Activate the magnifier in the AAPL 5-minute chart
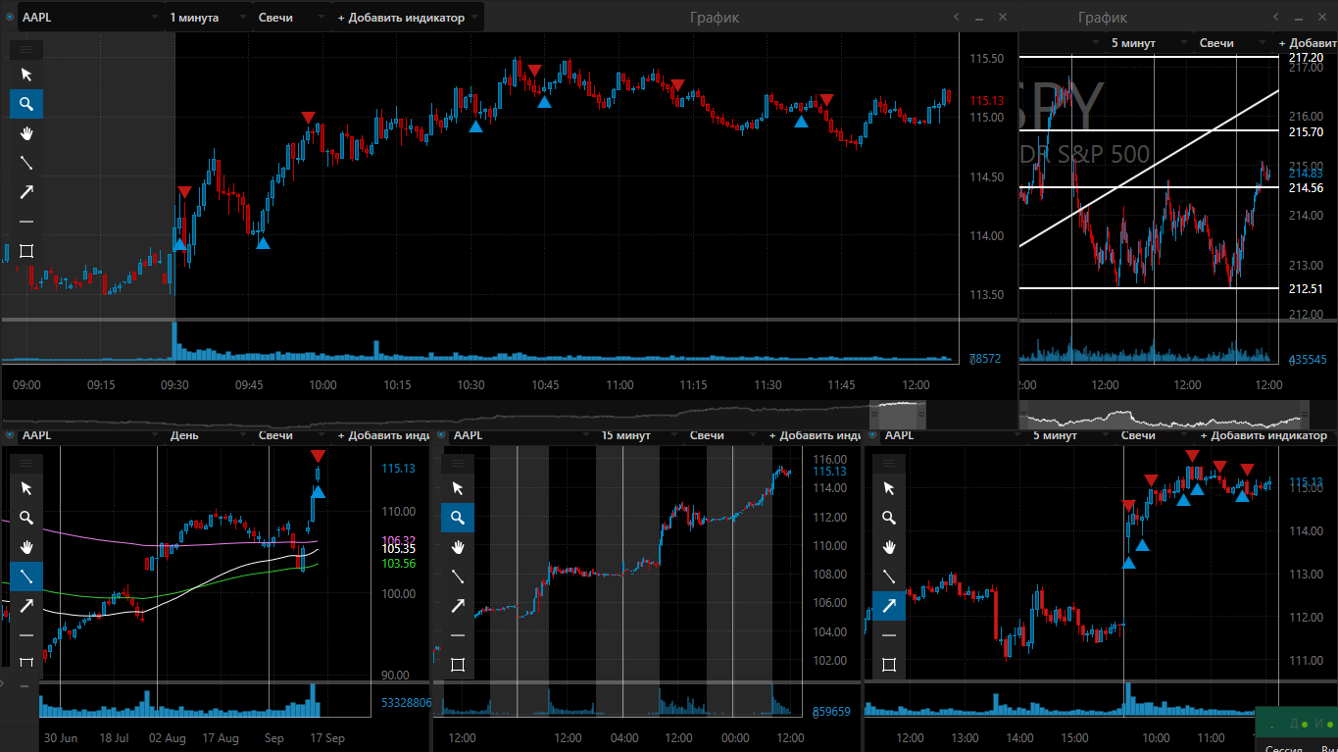Image resolution: width=1338 pixels, height=752 pixels. pyautogui.click(x=889, y=518)
